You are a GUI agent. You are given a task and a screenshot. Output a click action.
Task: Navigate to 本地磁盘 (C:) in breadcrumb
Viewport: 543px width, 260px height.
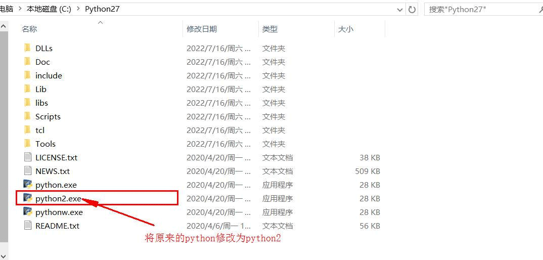(x=49, y=10)
